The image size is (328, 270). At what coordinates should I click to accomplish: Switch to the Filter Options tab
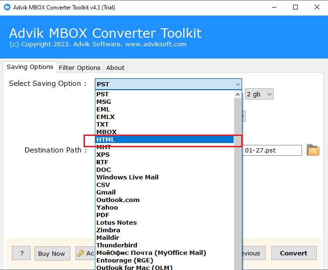pos(80,68)
